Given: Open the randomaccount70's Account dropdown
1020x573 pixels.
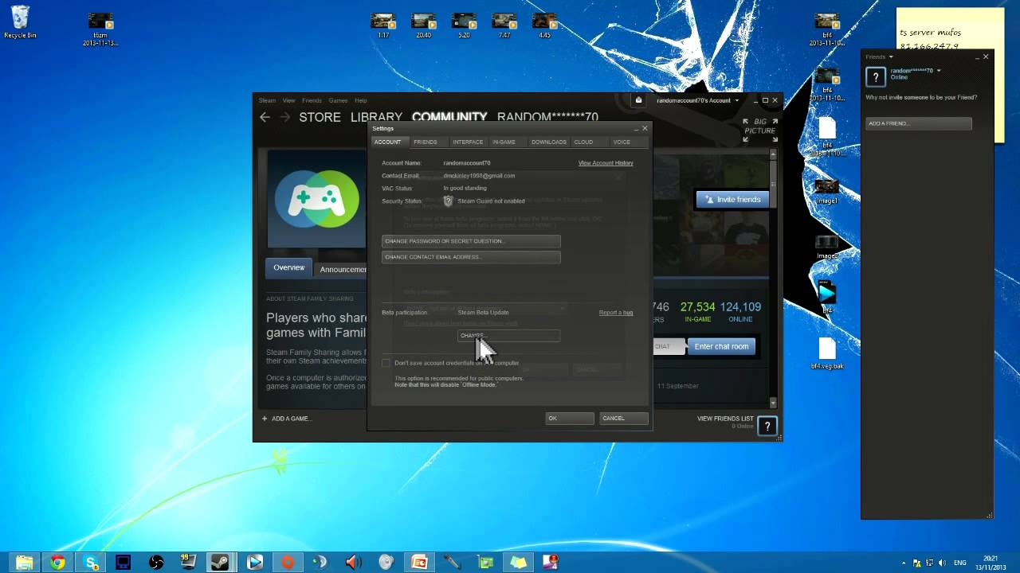Looking at the screenshot, I should [x=698, y=100].
